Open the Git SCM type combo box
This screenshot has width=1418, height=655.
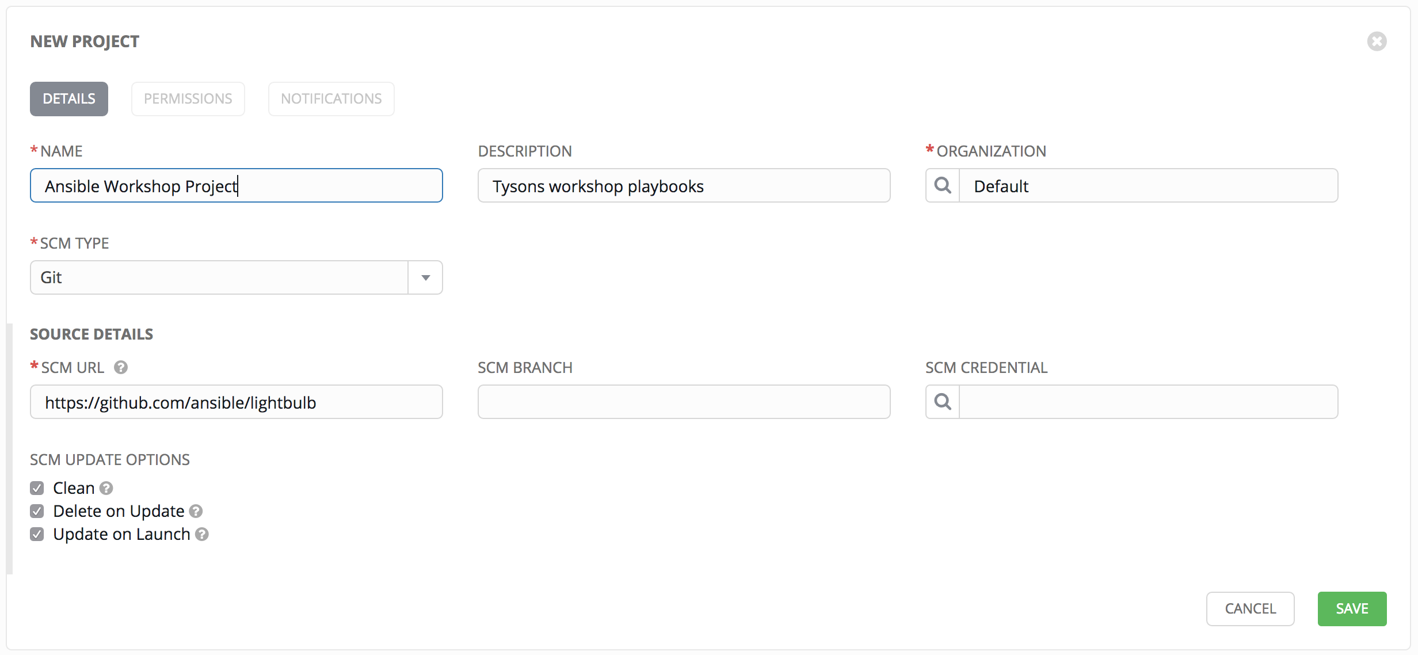237,277
